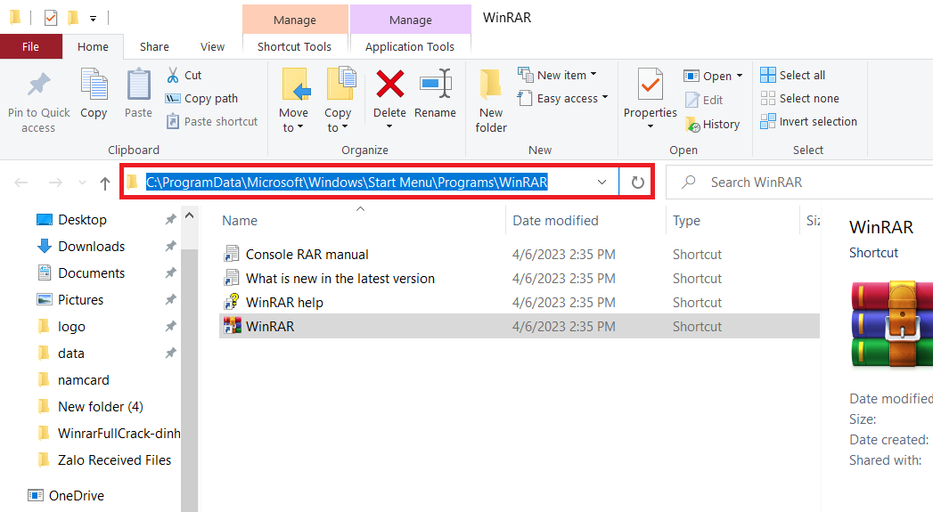This screenshot has height=512, width=933.
Task: Go up one folder level
Action: (x=105, y=183)
